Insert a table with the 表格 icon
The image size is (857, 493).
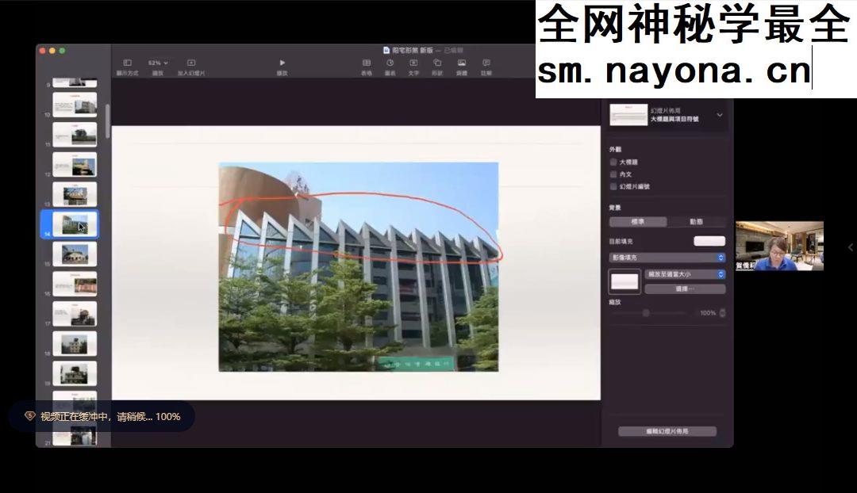[367, 63]
